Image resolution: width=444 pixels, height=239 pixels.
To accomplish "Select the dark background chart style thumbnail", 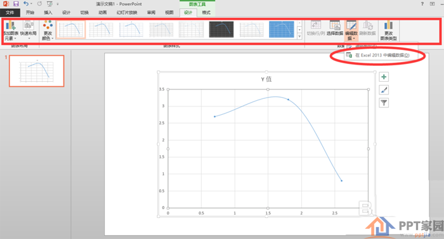I will coord(221,29).
